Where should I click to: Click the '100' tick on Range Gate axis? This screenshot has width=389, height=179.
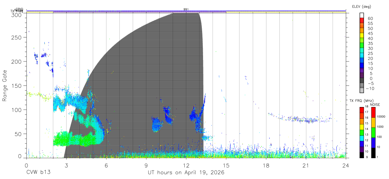tap(16, 110)
